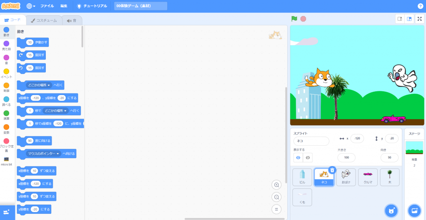426x220 pixels.
Task: Edit the 向き direction field
Action: point(389,158)
